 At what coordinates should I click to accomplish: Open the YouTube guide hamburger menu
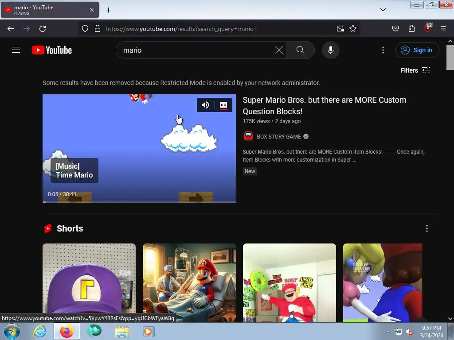tap(16, 50)
